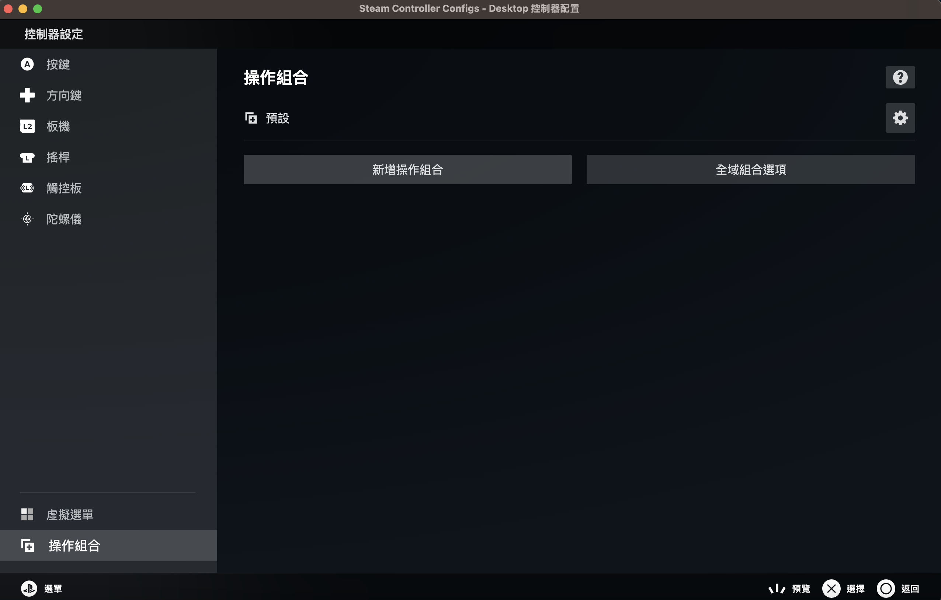The image size is (941, 600).
Task: Click the X circle 選擇 icon
Action: (831, 589)
